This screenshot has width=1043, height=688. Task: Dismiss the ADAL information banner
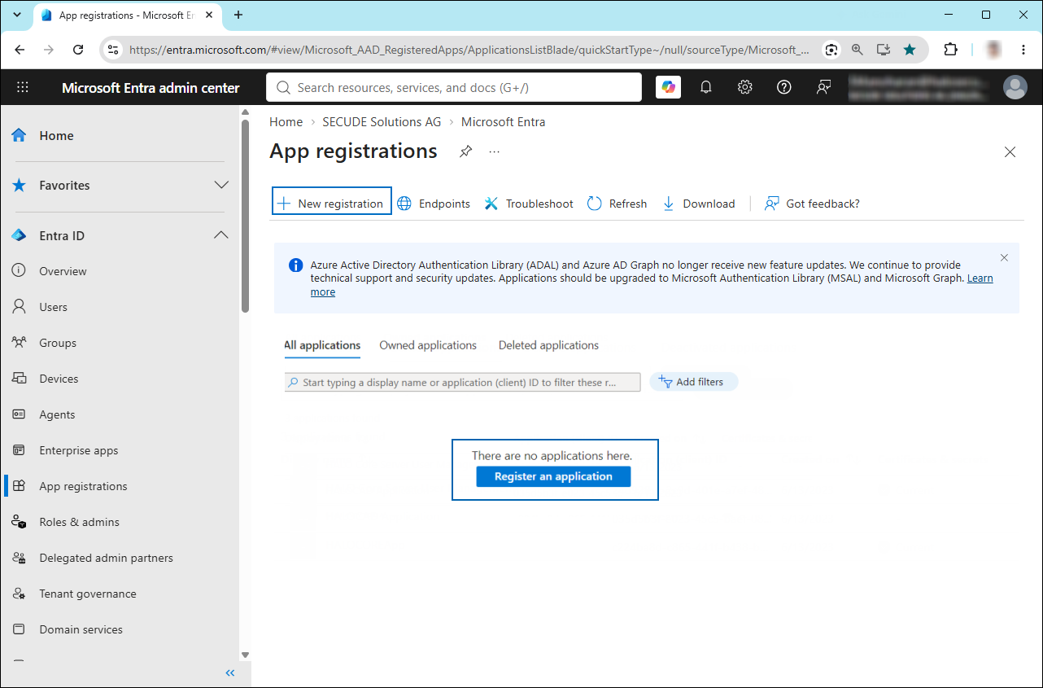click(x=1004, y=258)
